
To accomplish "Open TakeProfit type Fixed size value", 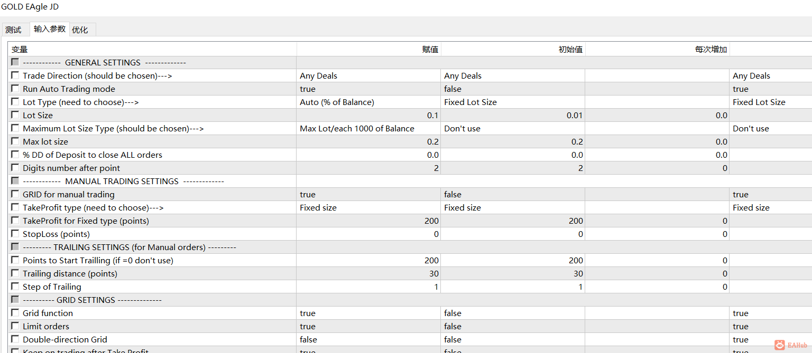I will (368, 208).
